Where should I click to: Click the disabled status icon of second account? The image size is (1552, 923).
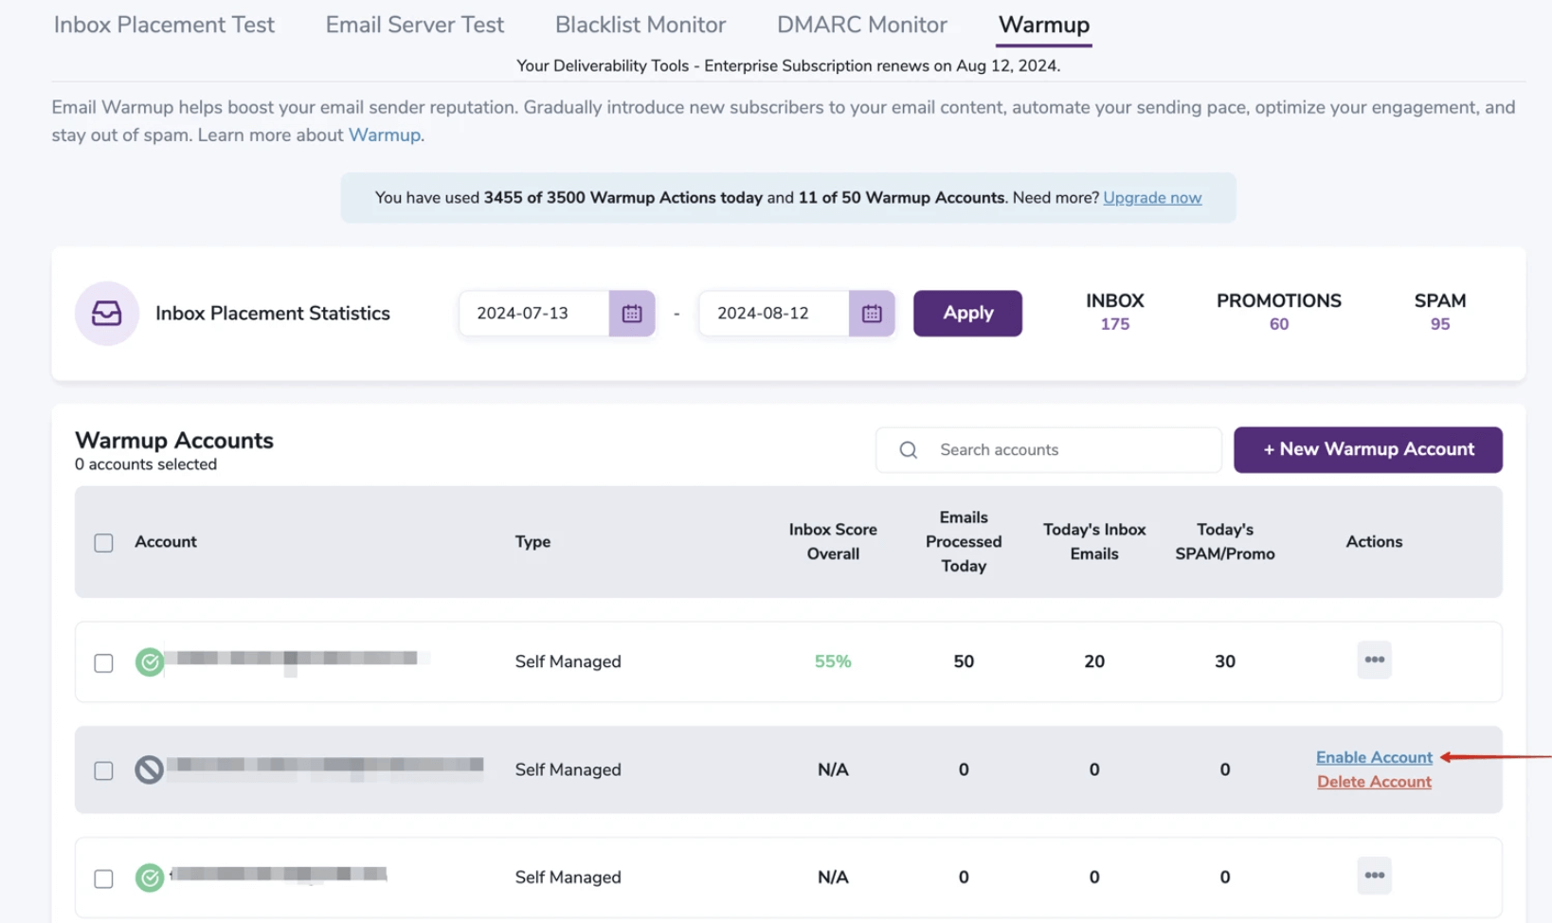[x=149, y=769]
